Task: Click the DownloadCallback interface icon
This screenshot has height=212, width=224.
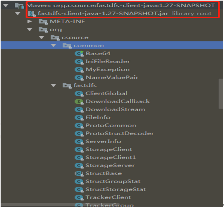Action: 79,102
